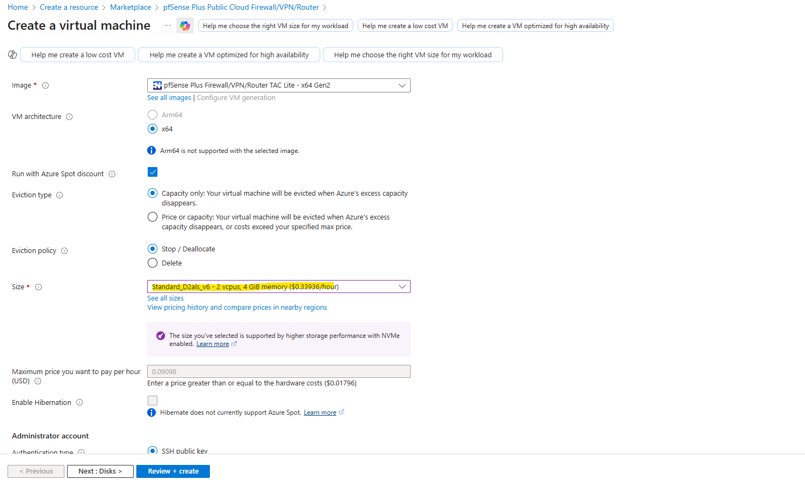Open the more options ellipsis by title
Image resolution: width=805 pixels, height=486 pixels.
[168, 25]
